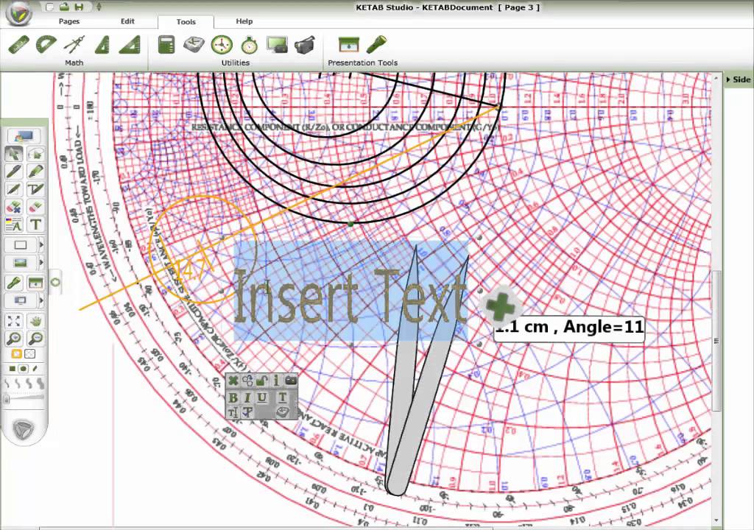
Task: Select the lasso selection tool in left panel
Action: 36,153
